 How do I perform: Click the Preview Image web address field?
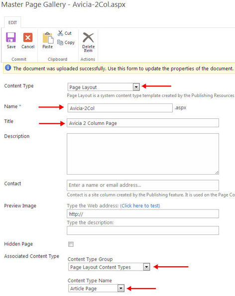click(143, 214)
